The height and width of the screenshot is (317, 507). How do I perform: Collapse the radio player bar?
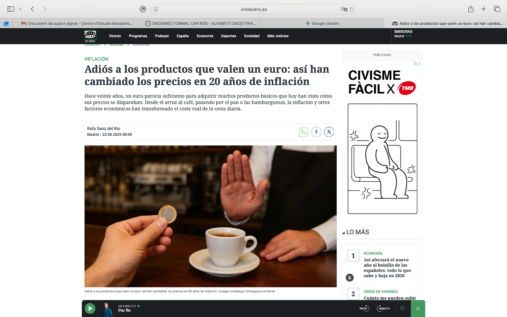[x=418, y=308]
